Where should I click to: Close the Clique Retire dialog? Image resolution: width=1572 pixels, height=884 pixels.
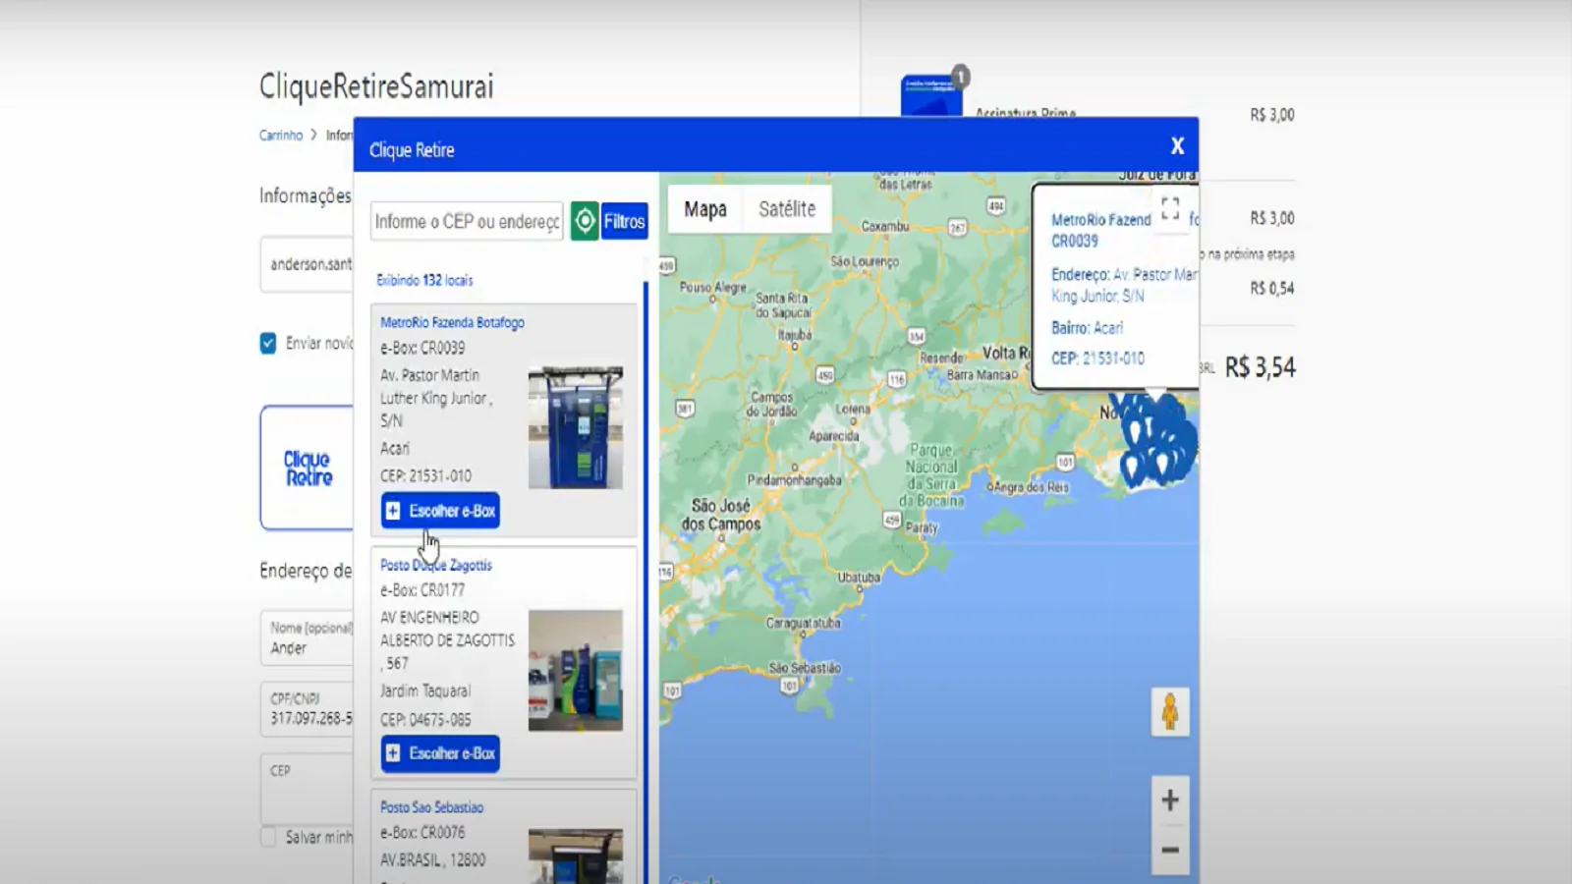coord(1177,146)
